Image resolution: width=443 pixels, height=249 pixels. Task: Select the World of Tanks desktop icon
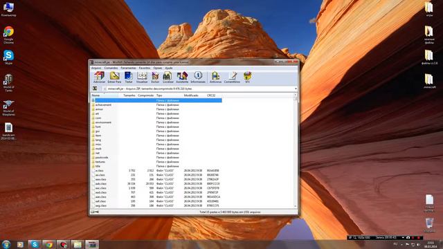[9, 83]
